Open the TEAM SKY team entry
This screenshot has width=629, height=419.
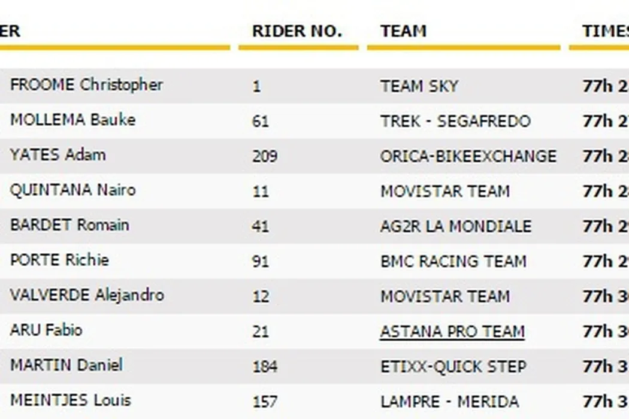point(419,86)
